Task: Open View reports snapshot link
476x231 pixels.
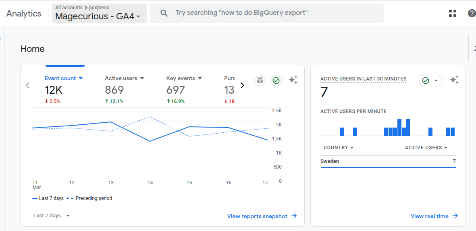Action: coord(262,216)
